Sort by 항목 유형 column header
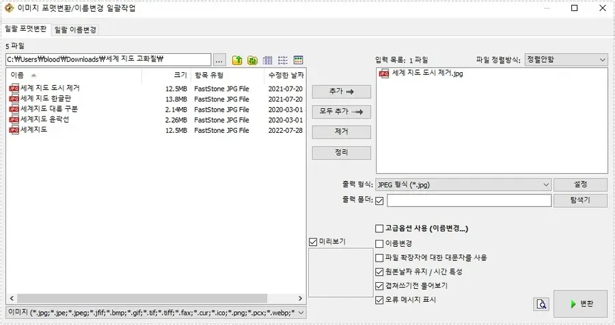Viewport: 615px width, 325px height. [228, 75]
